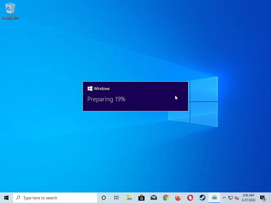Screen dimensions: 271x203
Task: Open Steam from the taskbar
Action: [x=202, y=198]
